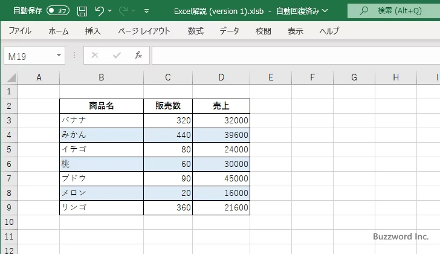The width and height of the screenshot is (440, 254).
Task: Open Customize Quick Access Toolbar dropdown
Action: (x=146, y=11)
